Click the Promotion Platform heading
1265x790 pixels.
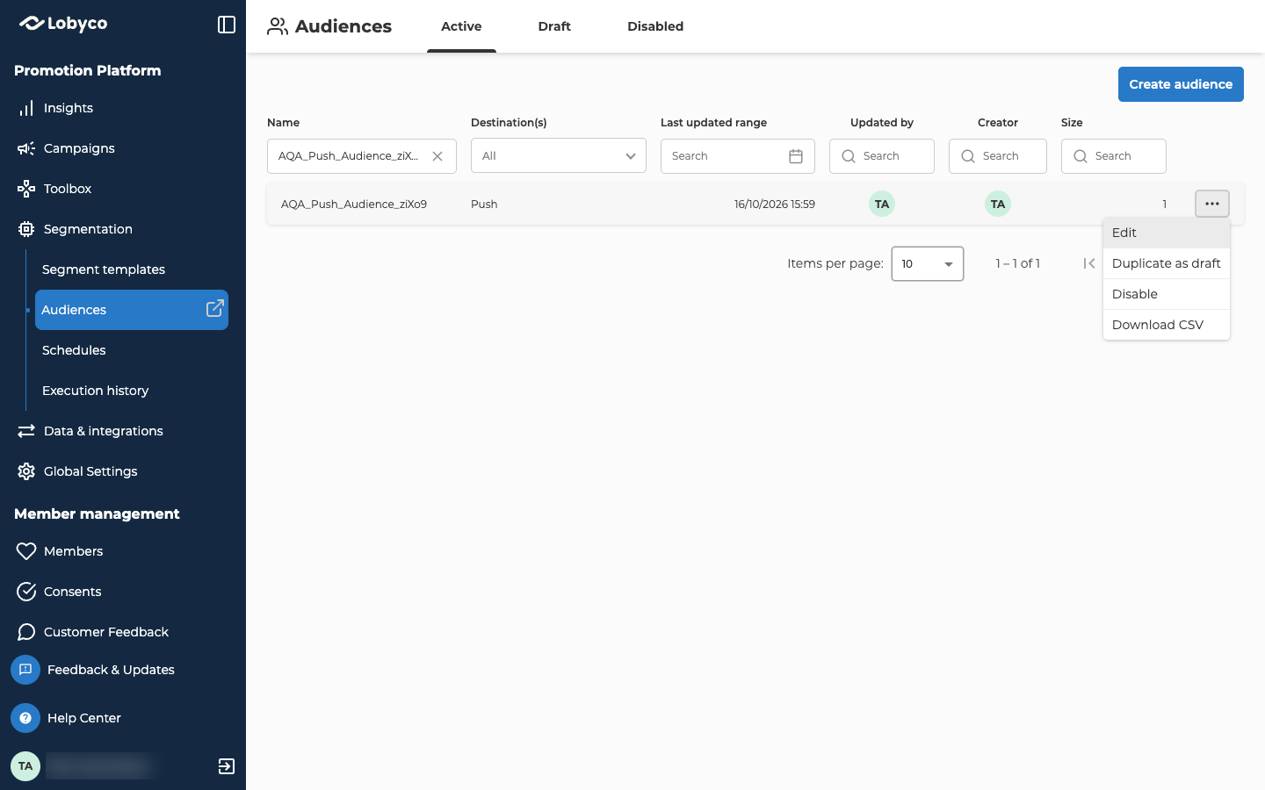coord(88,70)
